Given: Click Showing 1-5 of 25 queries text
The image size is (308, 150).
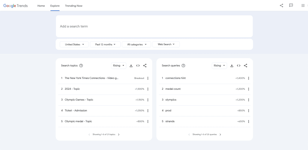Looking at the screenshot, I should pyautogui.click(x=205, y=135).
